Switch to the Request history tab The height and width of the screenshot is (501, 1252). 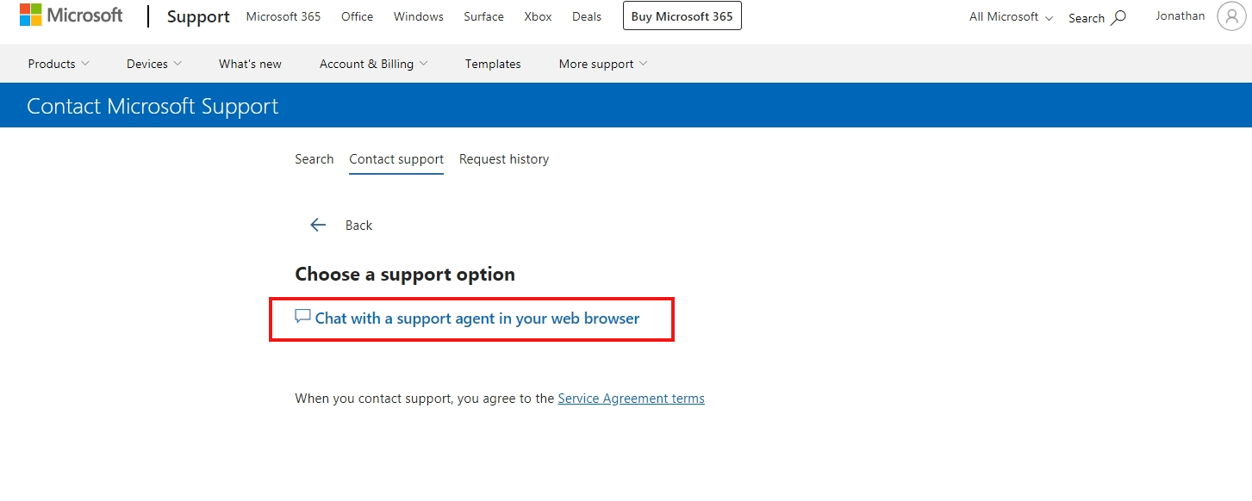[504, 159]
